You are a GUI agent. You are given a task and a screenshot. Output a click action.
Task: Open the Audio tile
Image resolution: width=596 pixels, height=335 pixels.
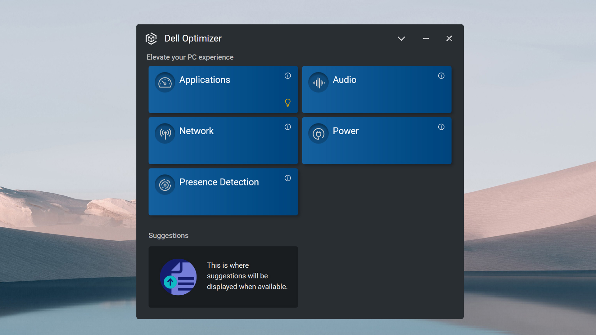[x=377, y=89]
